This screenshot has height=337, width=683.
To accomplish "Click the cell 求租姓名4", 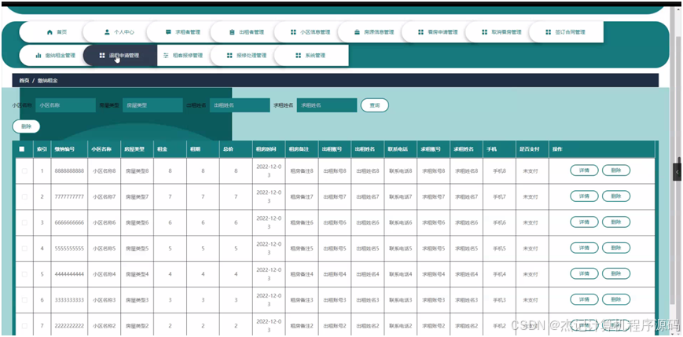I will [x=467, y=274].
